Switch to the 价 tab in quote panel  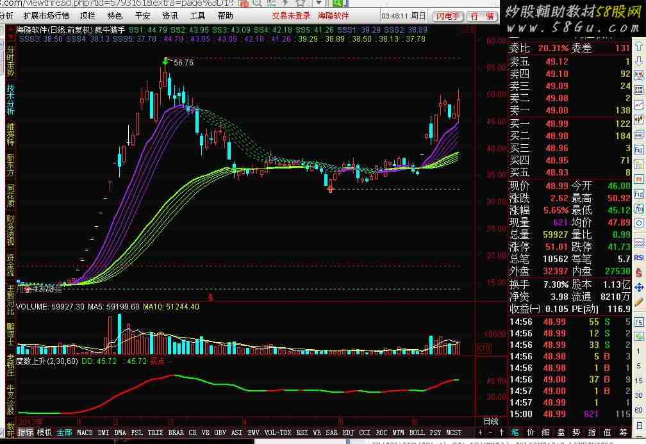click(530, 432)
